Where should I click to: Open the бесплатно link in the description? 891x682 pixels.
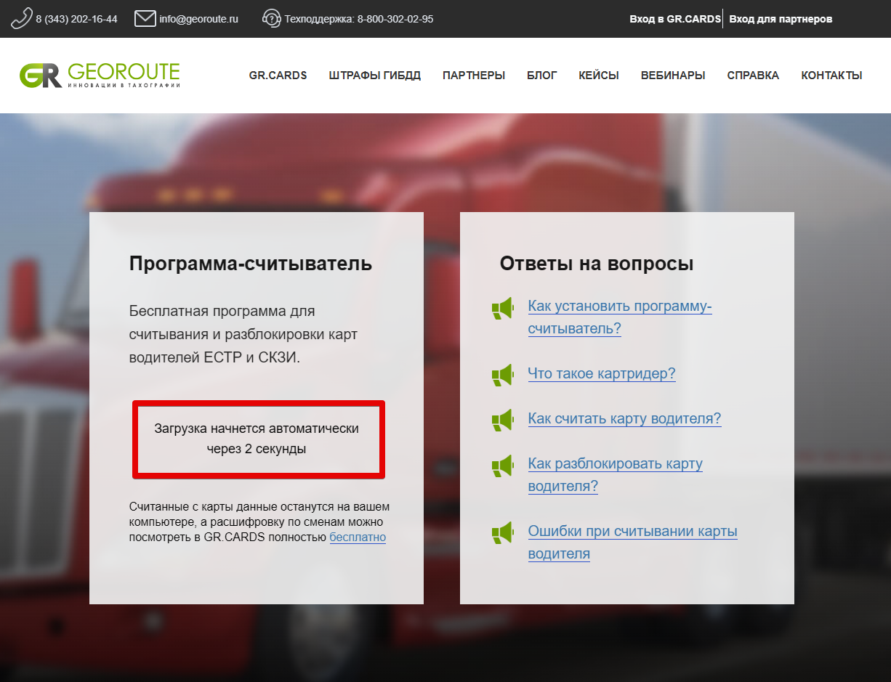tap(358, 537)
